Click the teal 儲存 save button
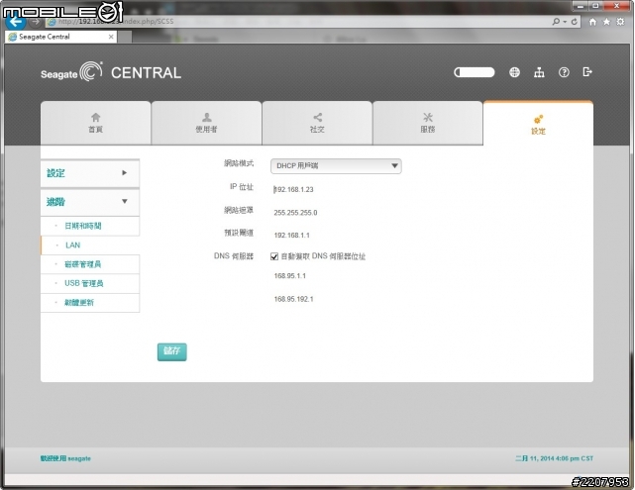Image resolution: width=635 pixels, height=490 pixels. (x=172, y=351)
